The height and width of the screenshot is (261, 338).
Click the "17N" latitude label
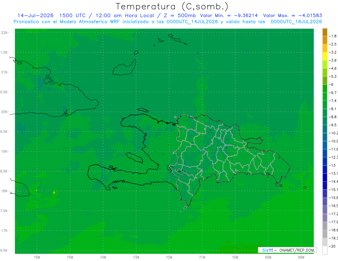(4, 231)
